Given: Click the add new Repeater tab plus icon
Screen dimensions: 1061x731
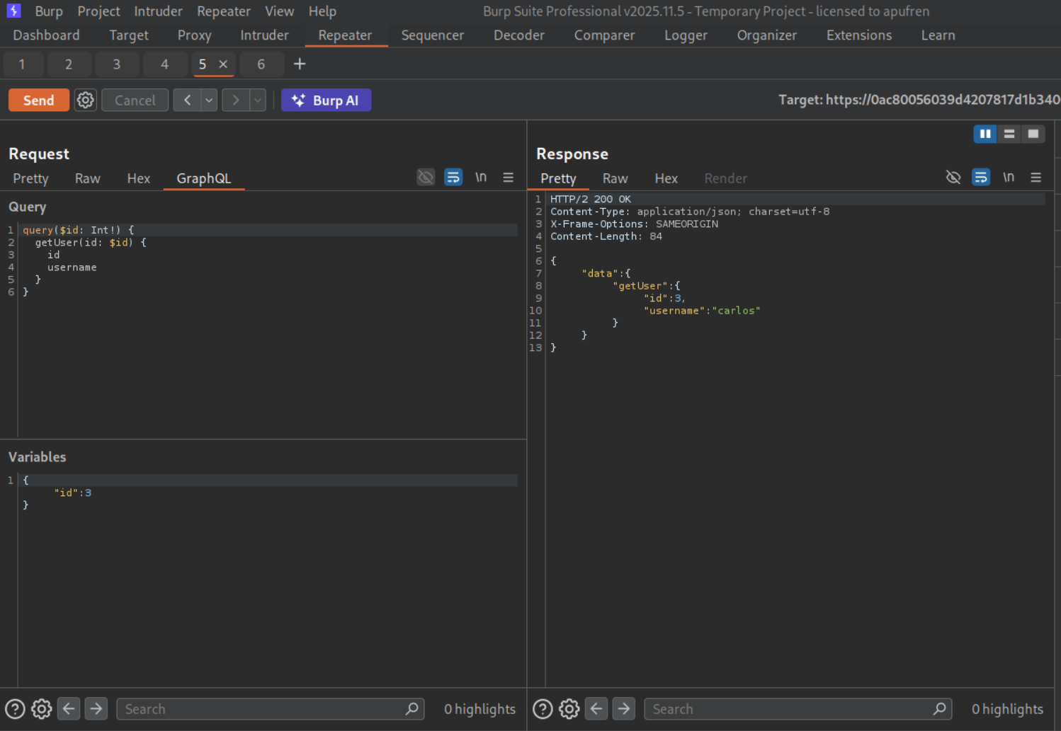Looking at the screenshot, I should click(300, 64).
